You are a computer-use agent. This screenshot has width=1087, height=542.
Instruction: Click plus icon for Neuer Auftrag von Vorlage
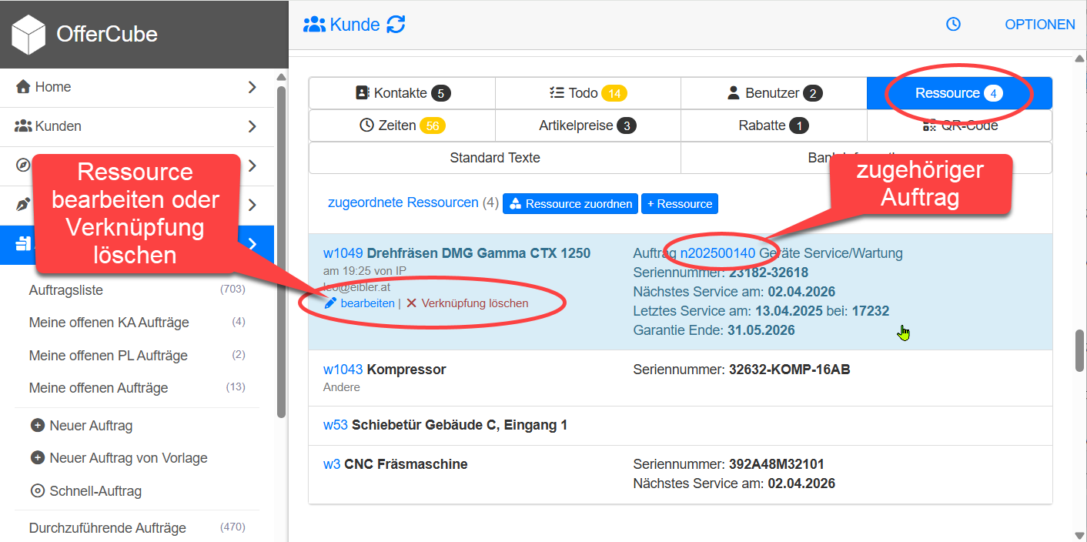pos(37,458)
